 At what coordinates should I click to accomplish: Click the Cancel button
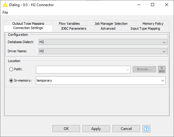point(126,129)
